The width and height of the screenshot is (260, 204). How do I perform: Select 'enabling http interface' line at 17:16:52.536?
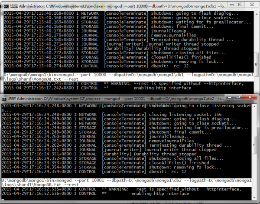95,194
